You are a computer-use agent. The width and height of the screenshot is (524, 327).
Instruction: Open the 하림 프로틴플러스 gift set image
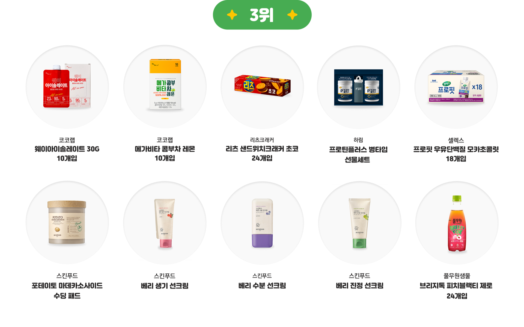coord(358,87)
